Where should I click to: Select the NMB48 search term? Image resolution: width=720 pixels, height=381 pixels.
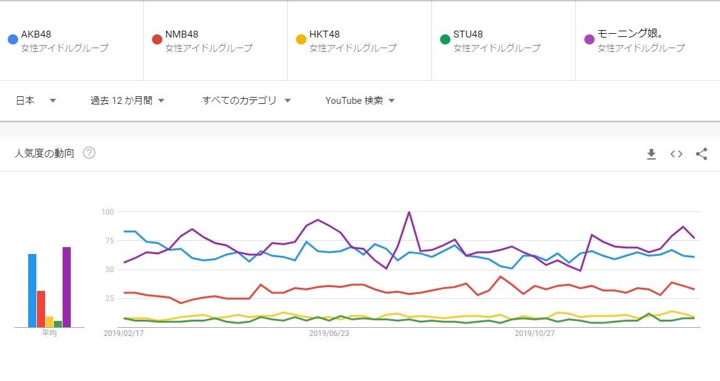coord(182,34)
